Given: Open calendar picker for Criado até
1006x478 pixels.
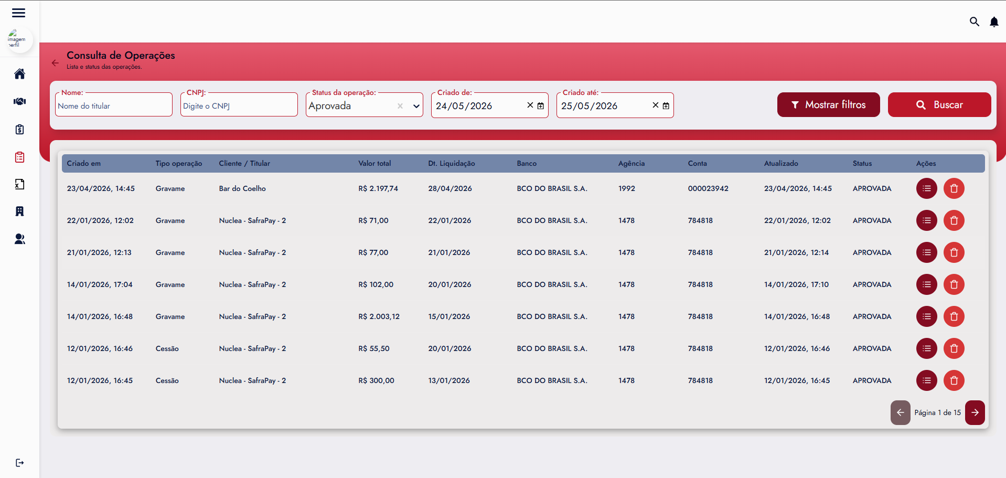Looking at the screenshot, I should 666,106.
